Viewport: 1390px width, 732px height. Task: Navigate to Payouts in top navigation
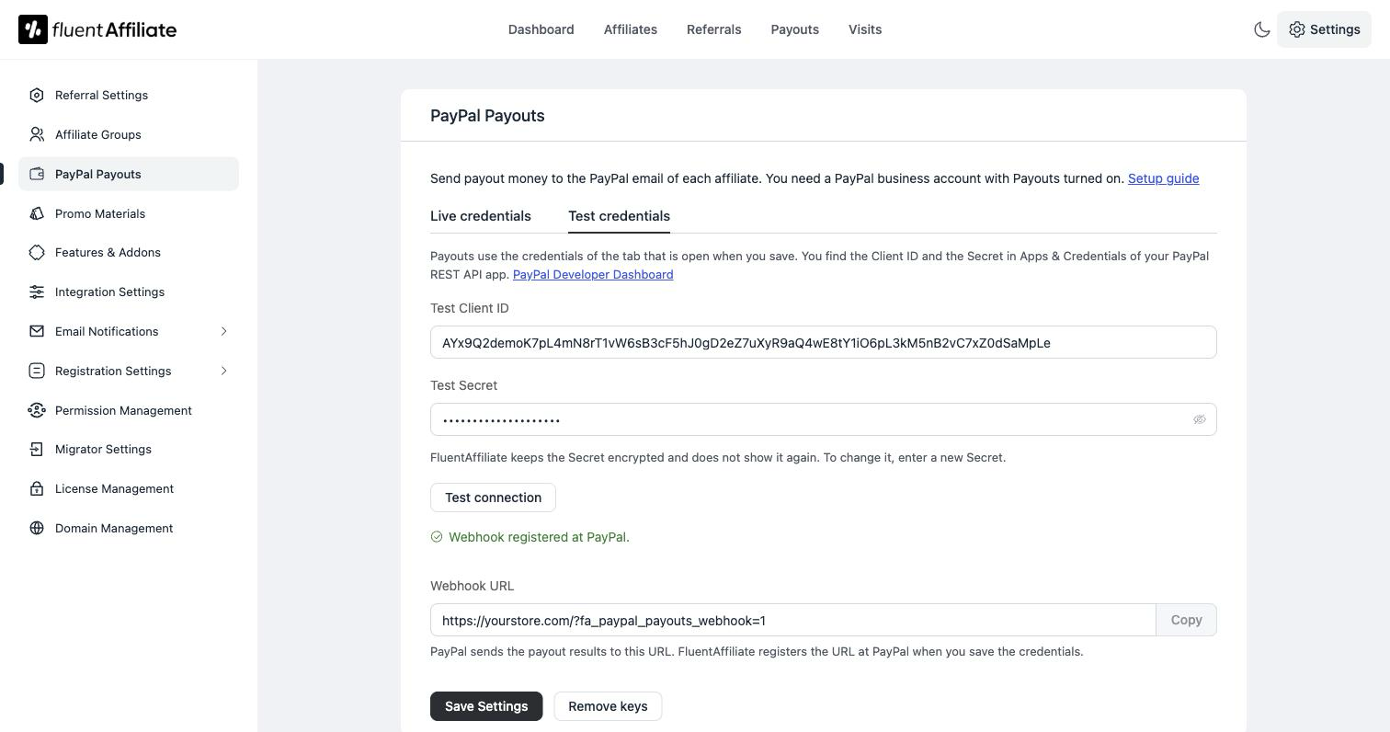coord(794,29)
